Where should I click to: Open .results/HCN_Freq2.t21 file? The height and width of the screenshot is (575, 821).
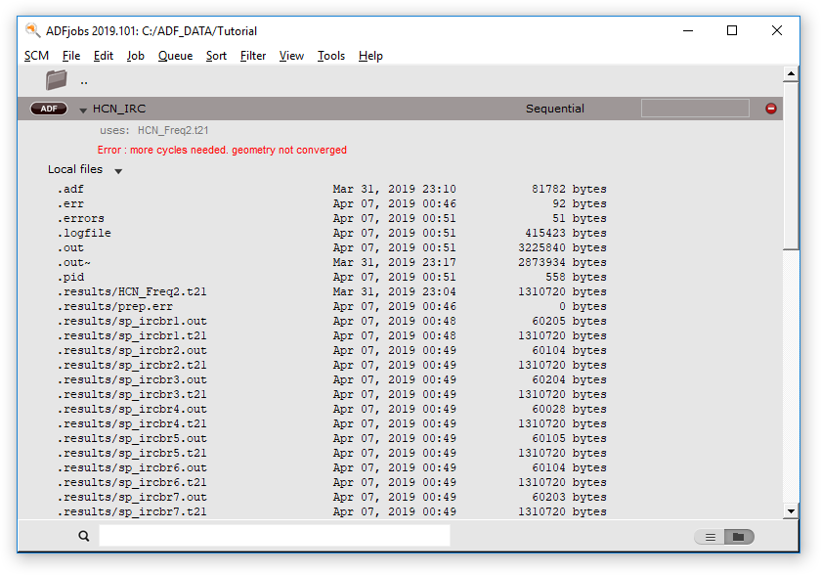pyautogui.click(x=132, y=291)
